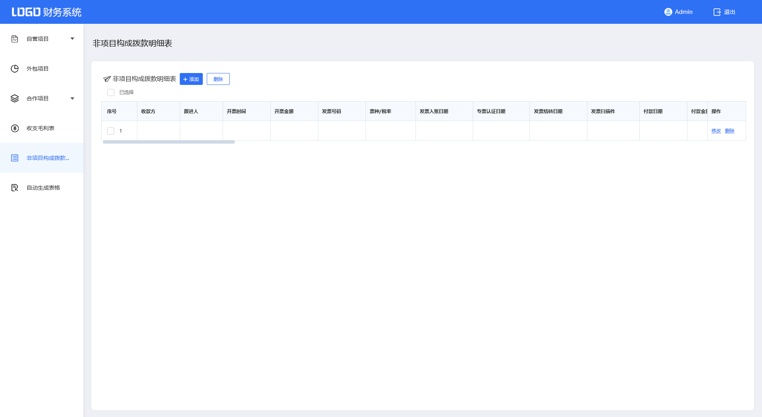762x417 pixels.
Task: Click the table's horizontal scrollbar
Action: (x=169, y=142)
